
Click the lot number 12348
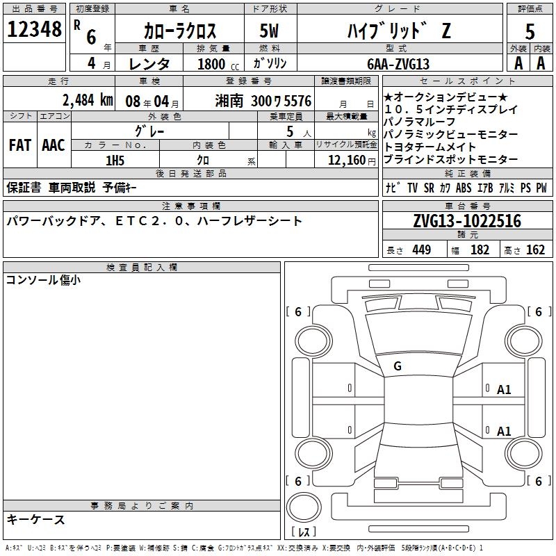coord(34,29)
